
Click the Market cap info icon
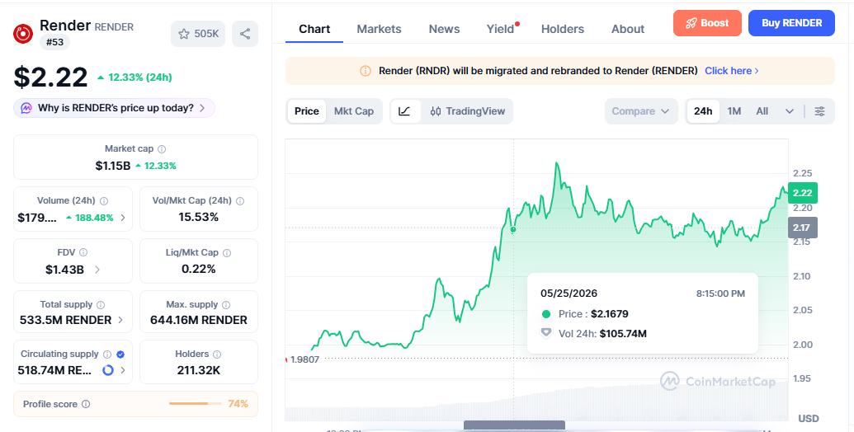162,149
